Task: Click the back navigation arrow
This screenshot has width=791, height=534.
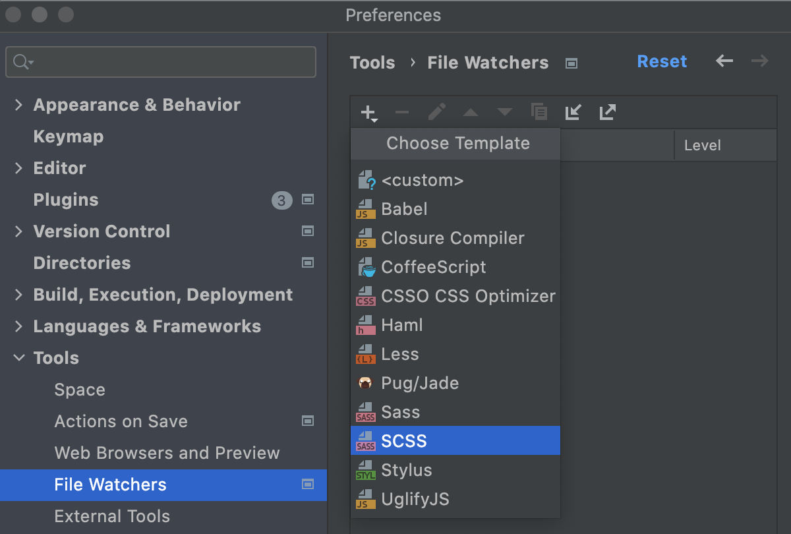Action: coord(724,61)
